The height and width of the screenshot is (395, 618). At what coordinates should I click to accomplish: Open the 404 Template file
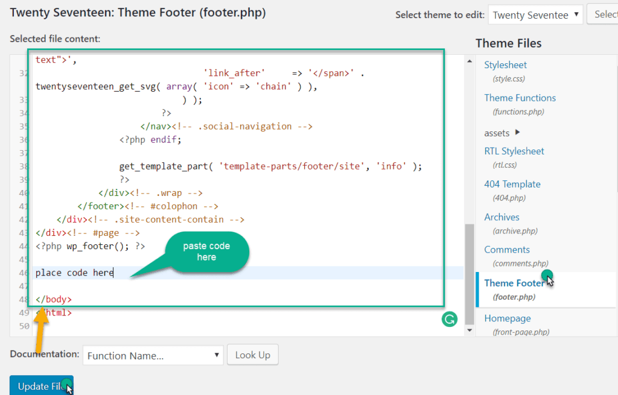[x=512, y=185]
